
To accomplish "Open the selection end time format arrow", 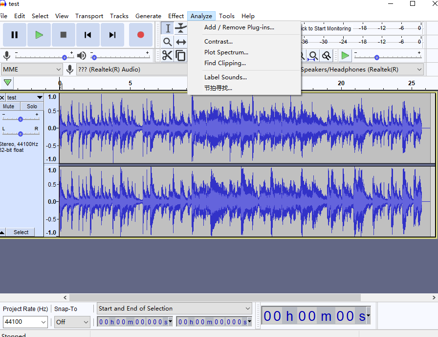I will [x=249, y=322].
